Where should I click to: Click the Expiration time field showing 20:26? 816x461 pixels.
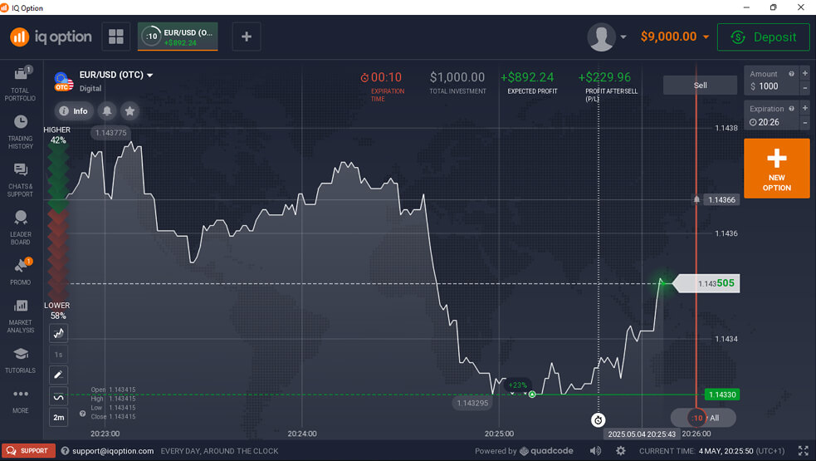click(x=770, y=121)
